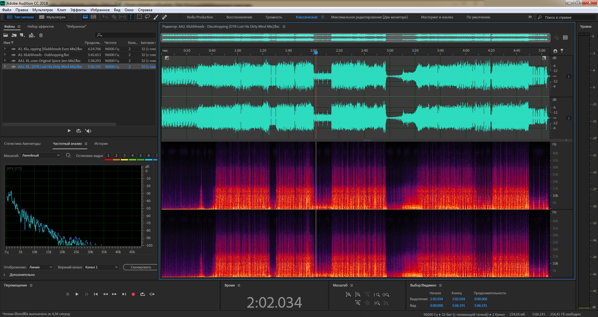Select the Marquee Selection tool
Viewport: 598px width, 317px height.
click(x=140, y=17)
